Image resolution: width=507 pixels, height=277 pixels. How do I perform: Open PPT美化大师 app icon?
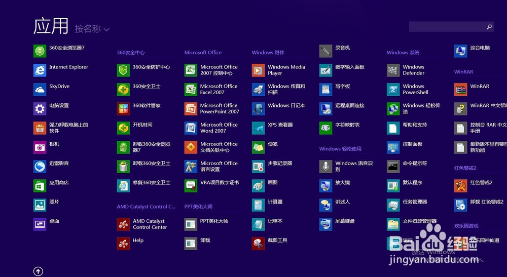click(x=191, y=224)
